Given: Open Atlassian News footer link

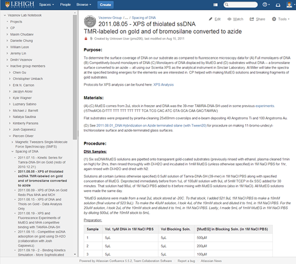Looking at the screenshot, I should [211, 261].
